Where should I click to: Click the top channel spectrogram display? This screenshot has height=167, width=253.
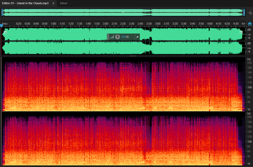(x=123, y=84)
